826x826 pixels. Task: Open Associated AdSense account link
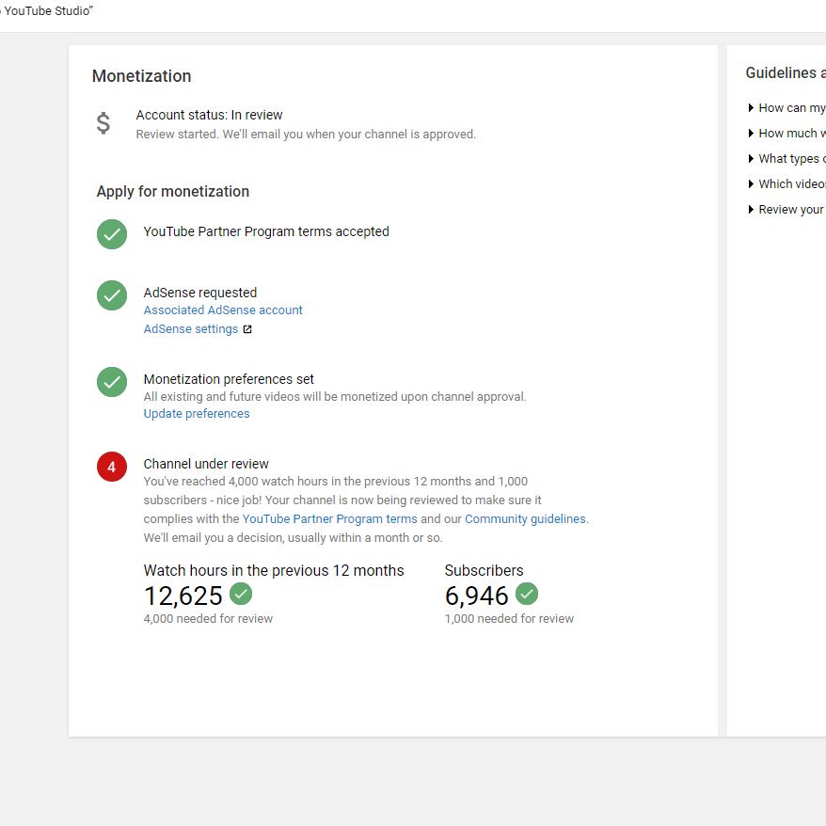coord(223,310)
